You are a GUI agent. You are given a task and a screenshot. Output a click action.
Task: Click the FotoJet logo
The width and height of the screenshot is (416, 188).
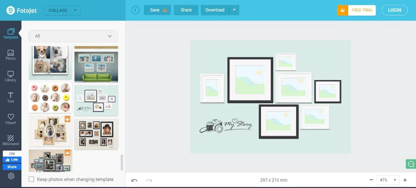coord(21,10)
